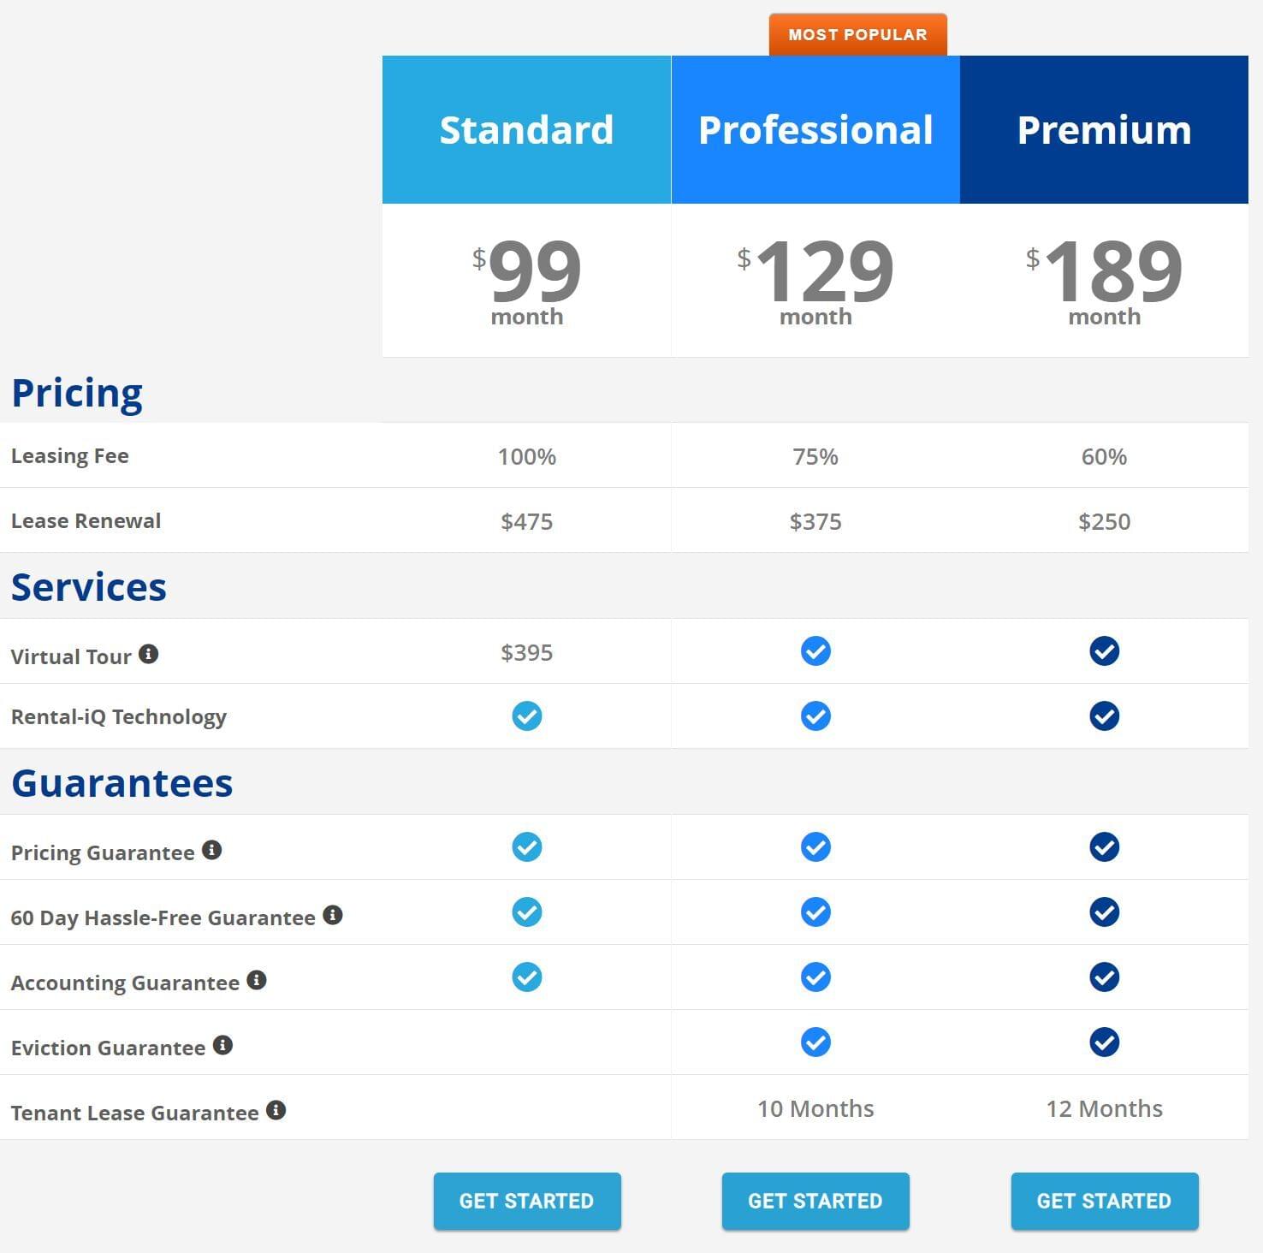
Task: Select the Professional plan header
Action: 815,130
